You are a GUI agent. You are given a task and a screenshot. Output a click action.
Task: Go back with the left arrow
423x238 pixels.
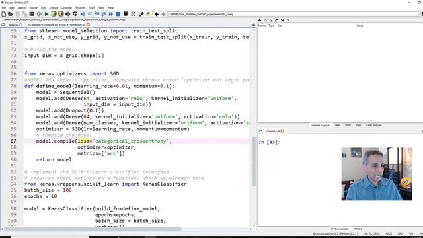click(x=157, y=14)
